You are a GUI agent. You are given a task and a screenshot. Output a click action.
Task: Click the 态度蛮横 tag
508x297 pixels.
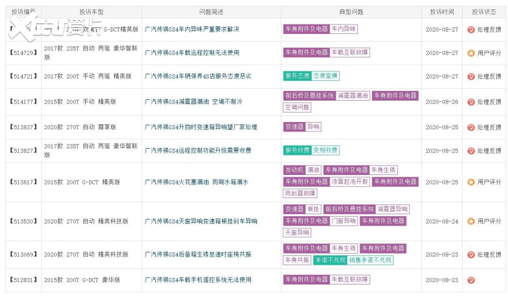(x=326, y=76)
